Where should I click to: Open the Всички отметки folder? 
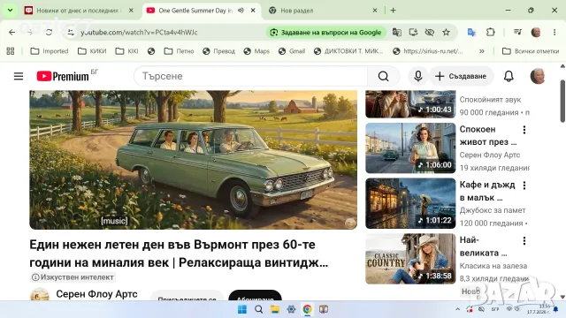coord(531,51)
